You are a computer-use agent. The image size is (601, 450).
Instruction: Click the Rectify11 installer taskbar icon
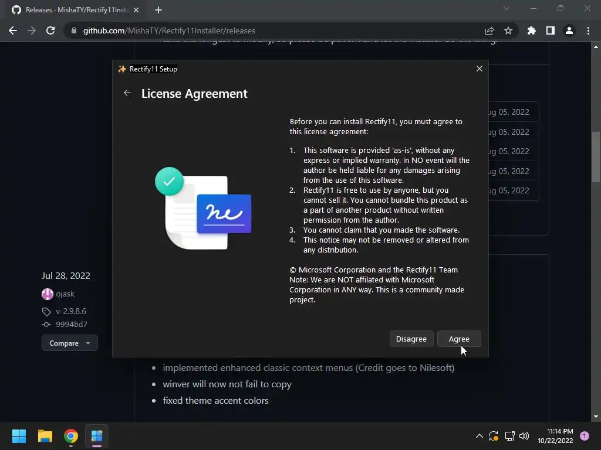click(97, 436)
